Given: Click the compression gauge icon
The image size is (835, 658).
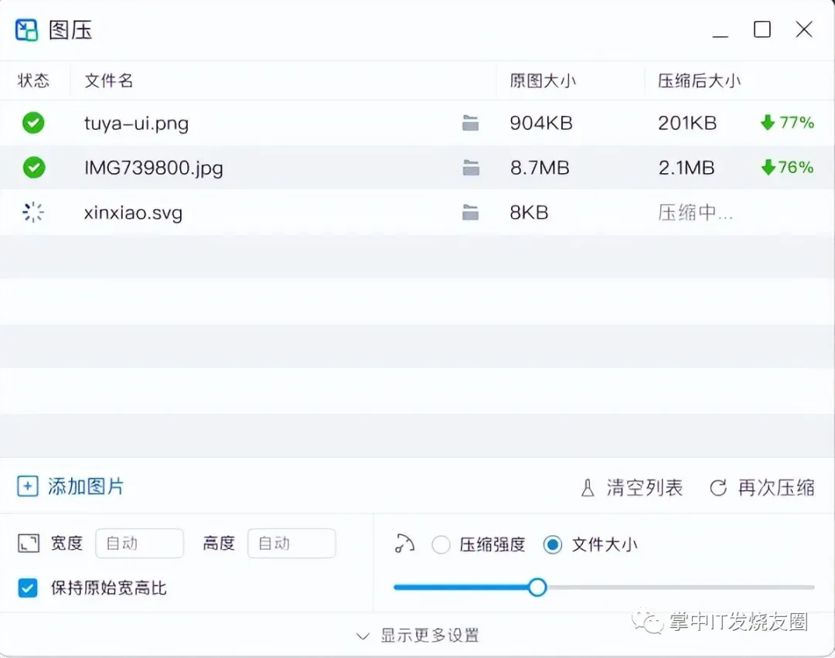Looking at the screenshot, I should [404, 544].
